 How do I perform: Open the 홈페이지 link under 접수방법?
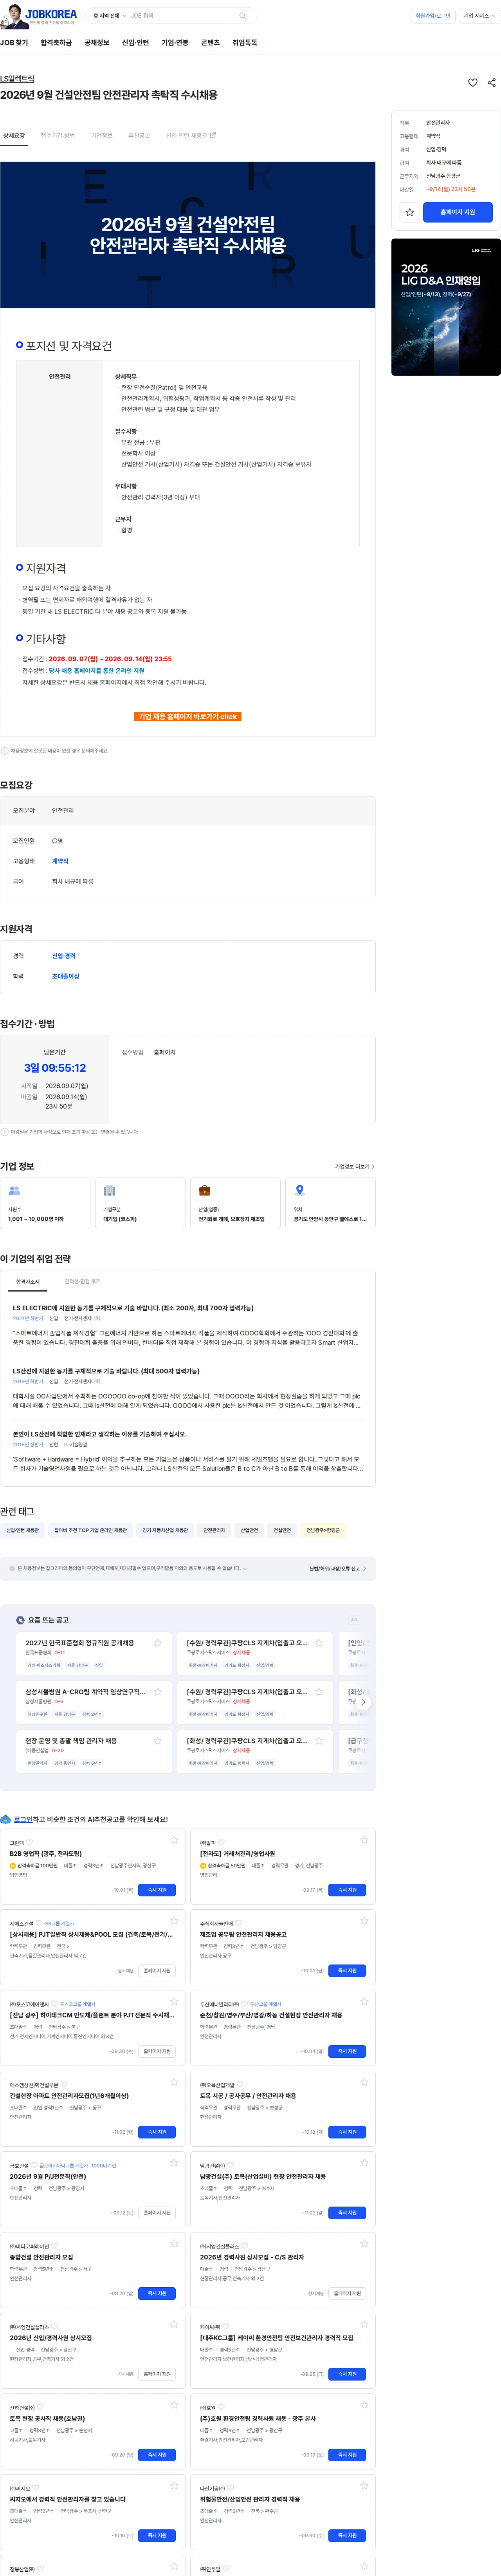click(165, 1052)
